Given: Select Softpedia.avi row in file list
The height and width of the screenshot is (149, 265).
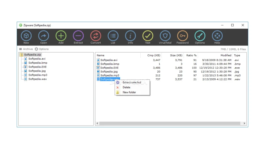Looking at the screenshot, I should coord(171,60).
